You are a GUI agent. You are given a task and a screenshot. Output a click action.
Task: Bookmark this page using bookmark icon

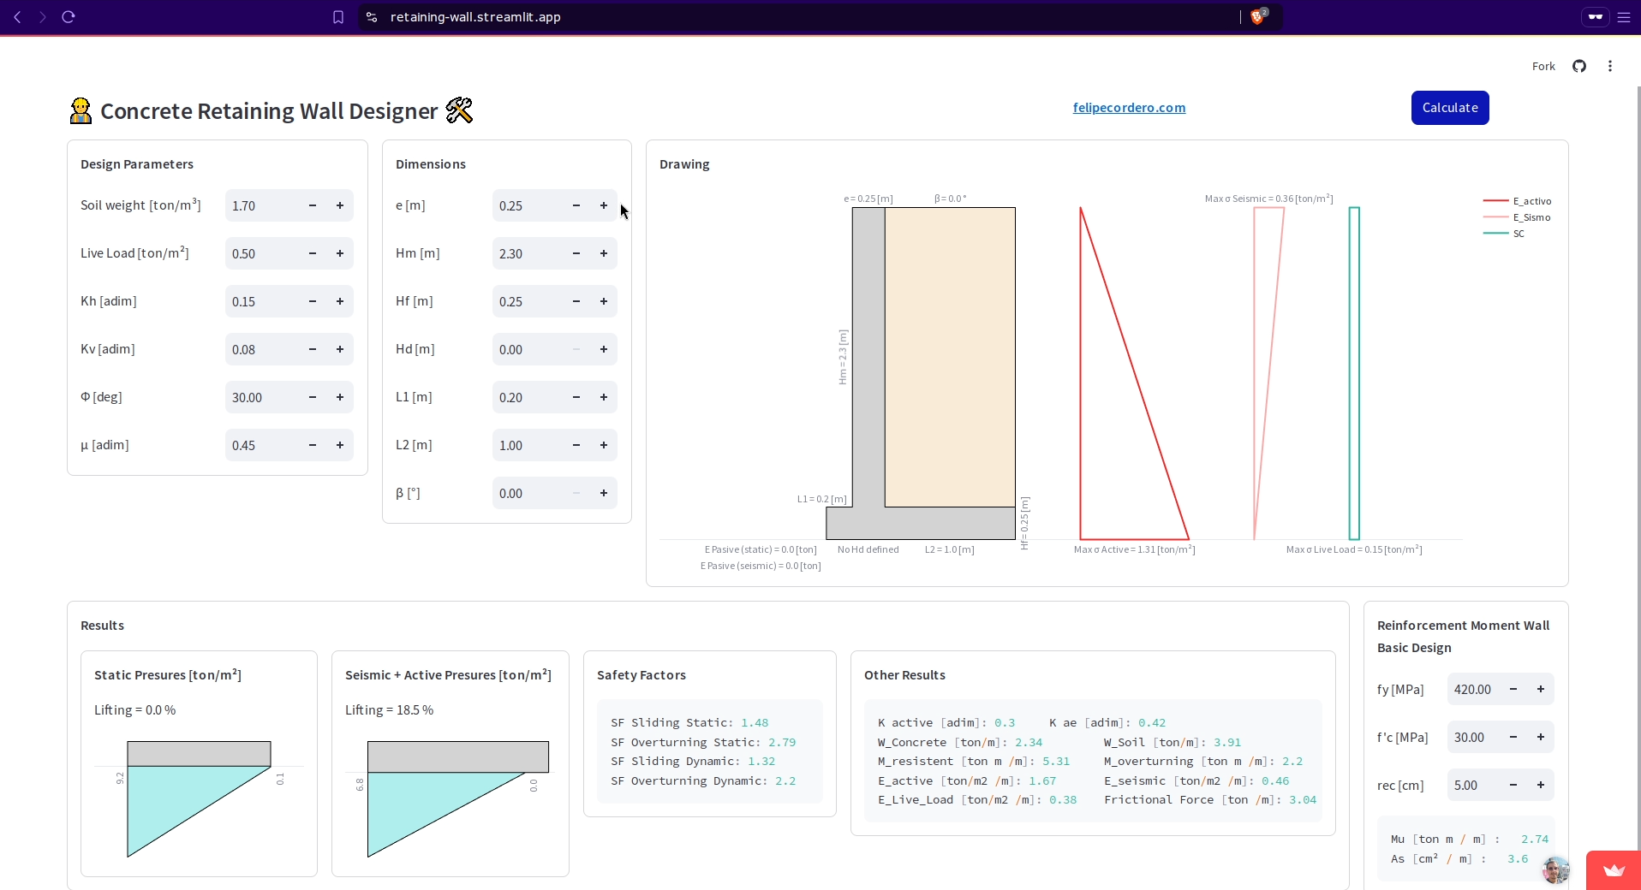point(338,17)
